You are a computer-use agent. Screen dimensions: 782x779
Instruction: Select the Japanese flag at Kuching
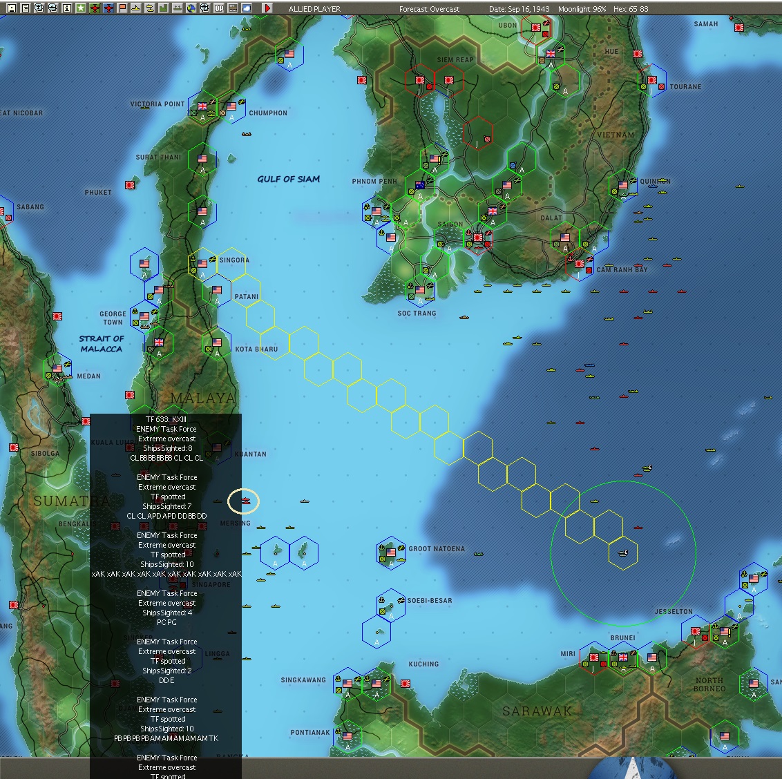coord(406,684)
